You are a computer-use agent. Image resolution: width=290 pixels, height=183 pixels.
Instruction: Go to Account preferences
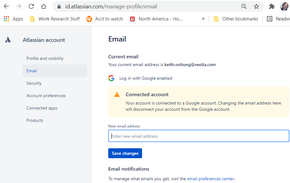coord(46,96)
